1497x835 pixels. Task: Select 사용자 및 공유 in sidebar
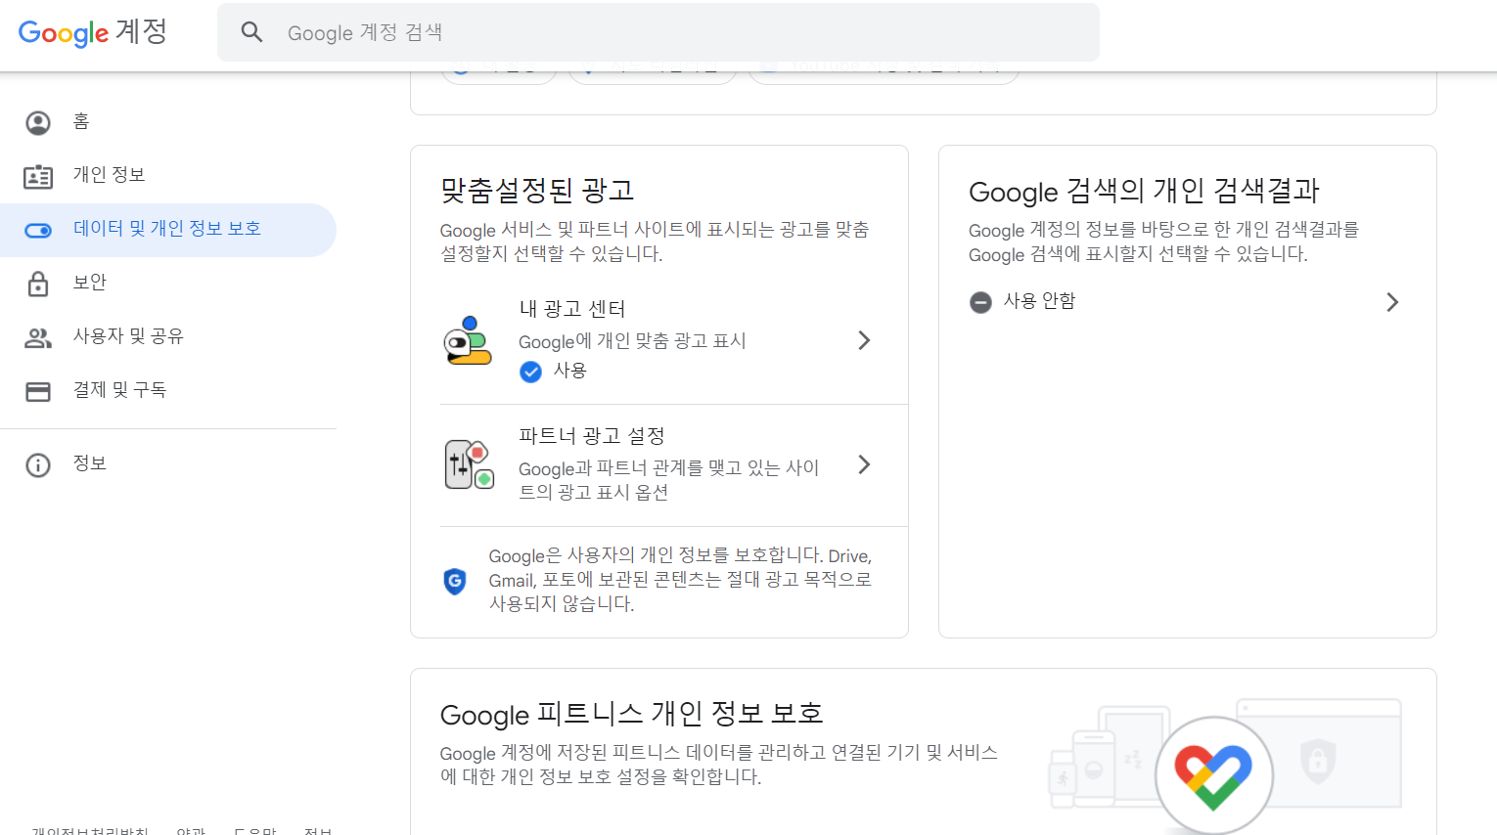click(x=128, y=336)
